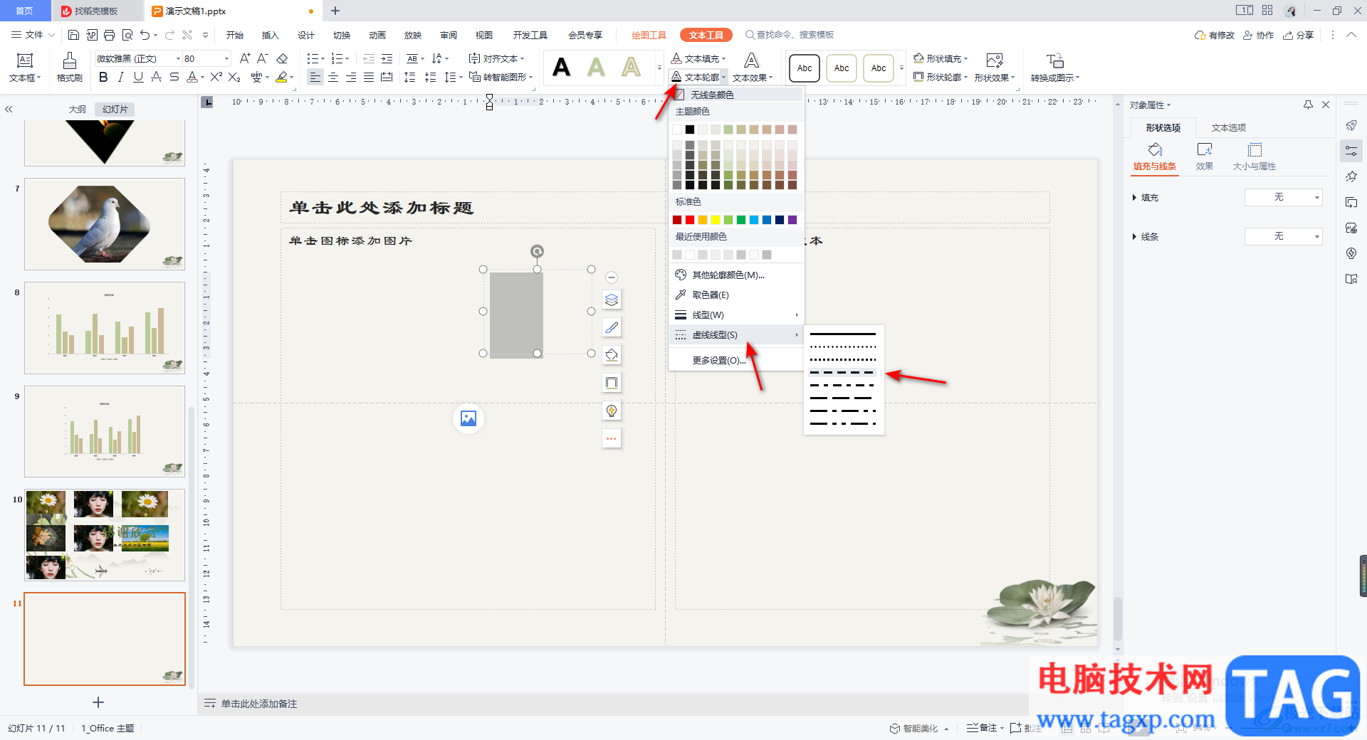Viewport: 1367px width, 740px height.
Task: Open the 线条 line dropdown showing 无
Action: [1283, 236]
